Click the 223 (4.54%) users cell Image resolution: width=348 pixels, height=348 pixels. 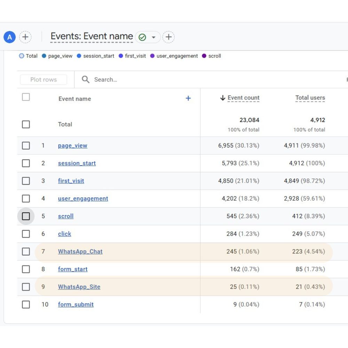click(308, 252)
